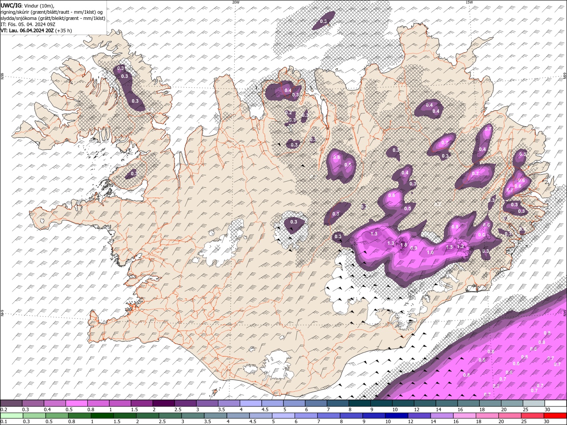Click the 1.8 snowfall value on map
The height and width of the screenshot is (425, 567).
coord(404,245)
